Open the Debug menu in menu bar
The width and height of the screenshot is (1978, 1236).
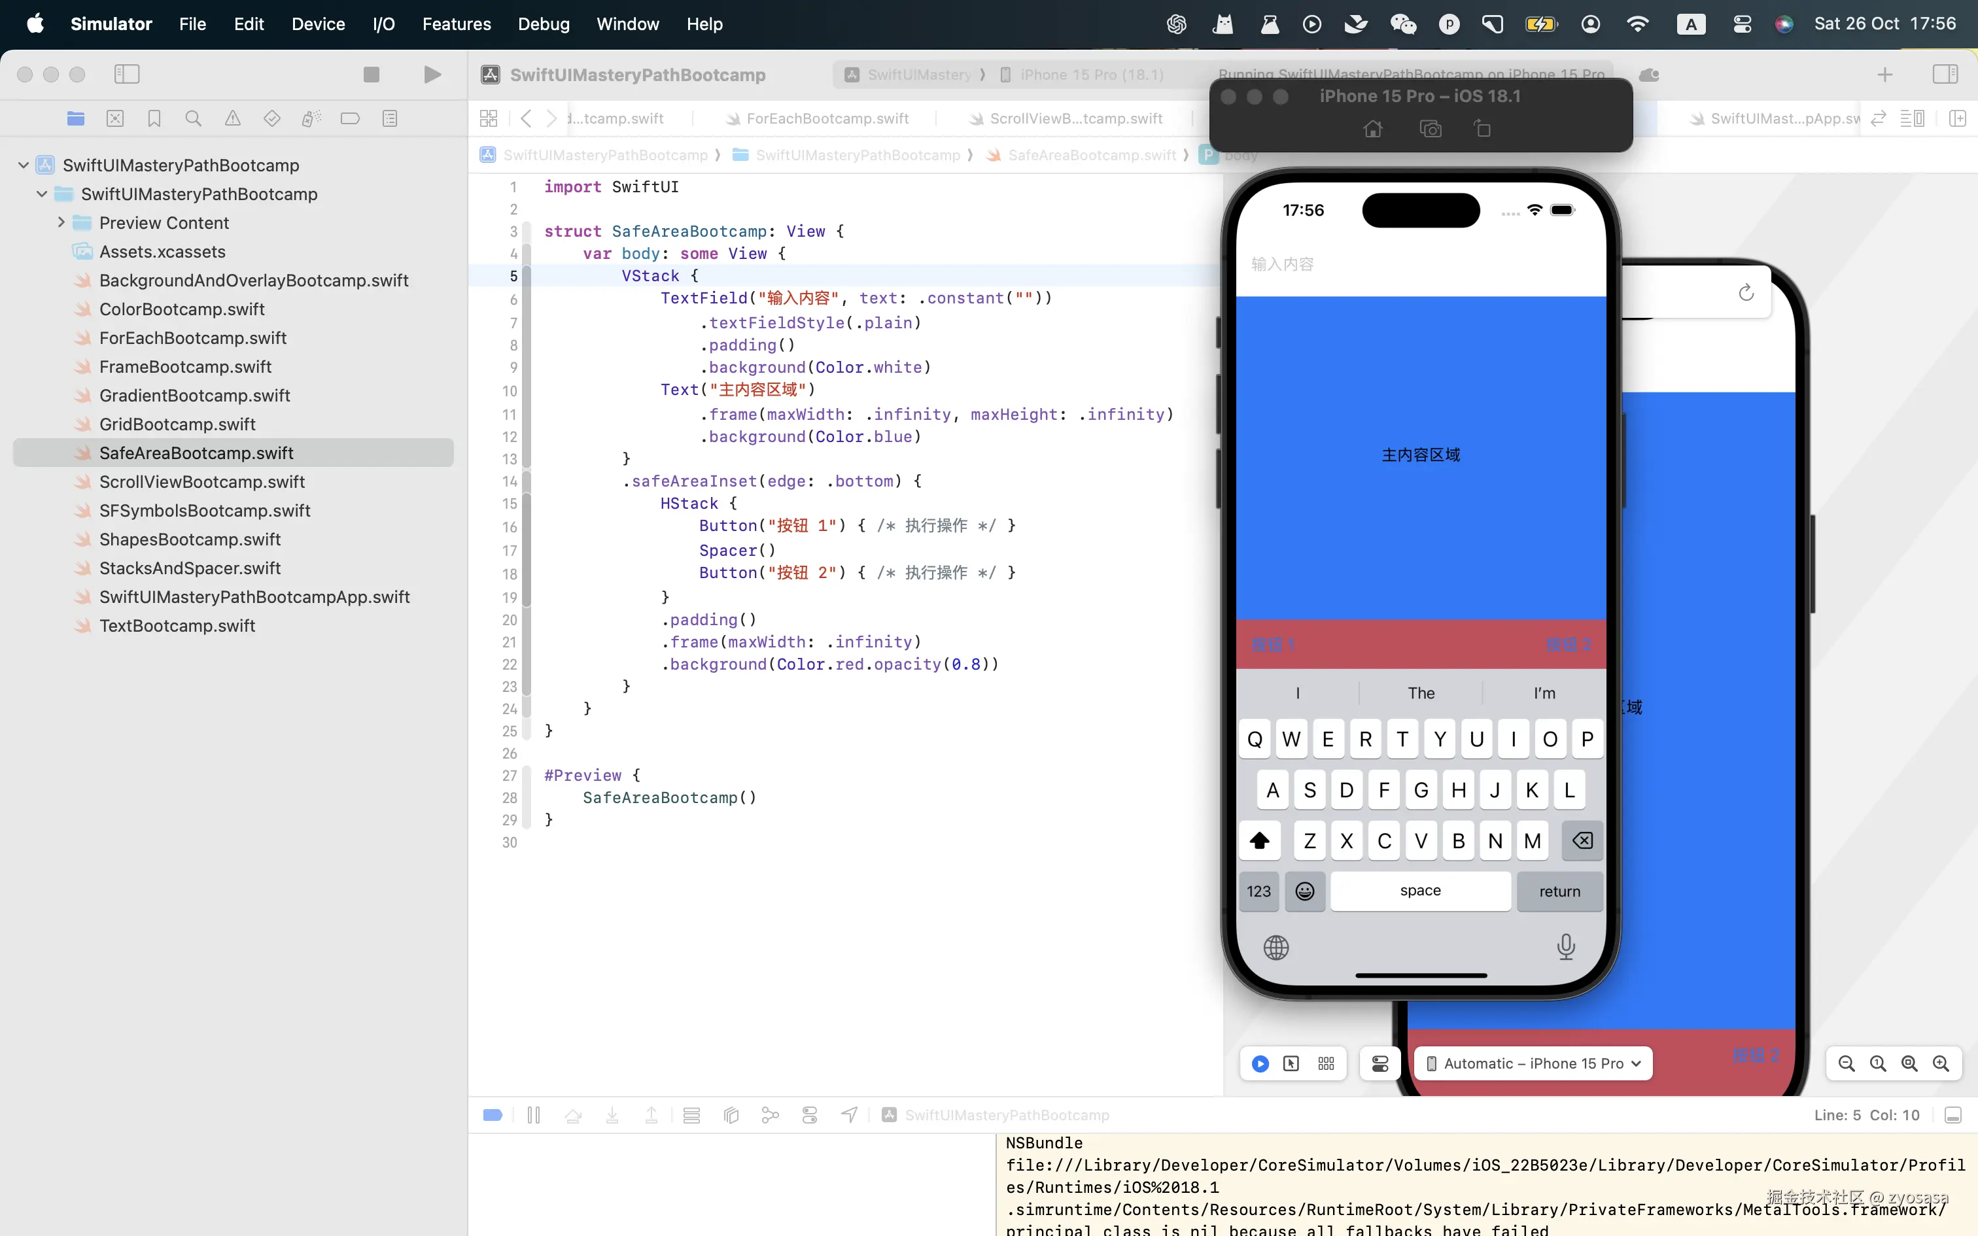click(544, 24)
